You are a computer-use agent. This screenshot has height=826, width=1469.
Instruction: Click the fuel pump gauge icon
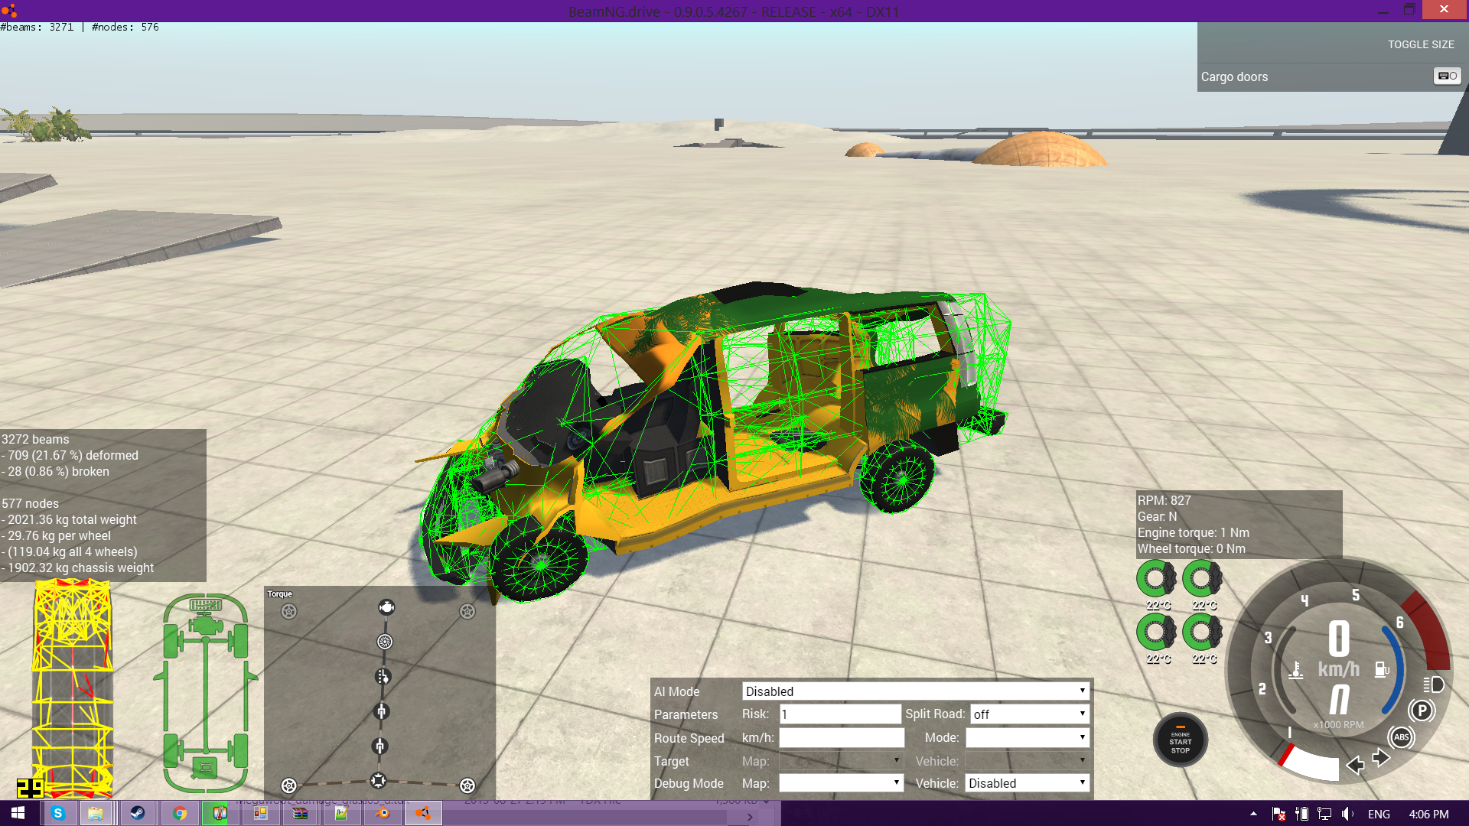(x=1382, y=670)
